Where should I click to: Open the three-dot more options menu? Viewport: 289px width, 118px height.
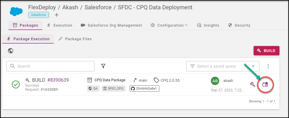(268, 66)
